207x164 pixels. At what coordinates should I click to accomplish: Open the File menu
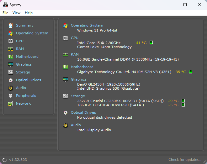tap(5, 13)
